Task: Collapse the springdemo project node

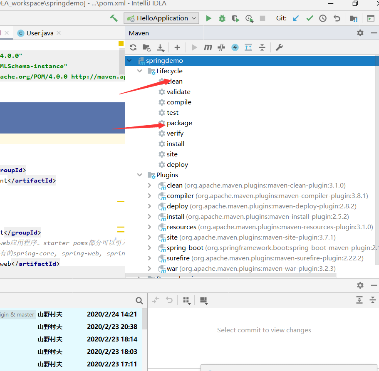Action: coord(129,61)
